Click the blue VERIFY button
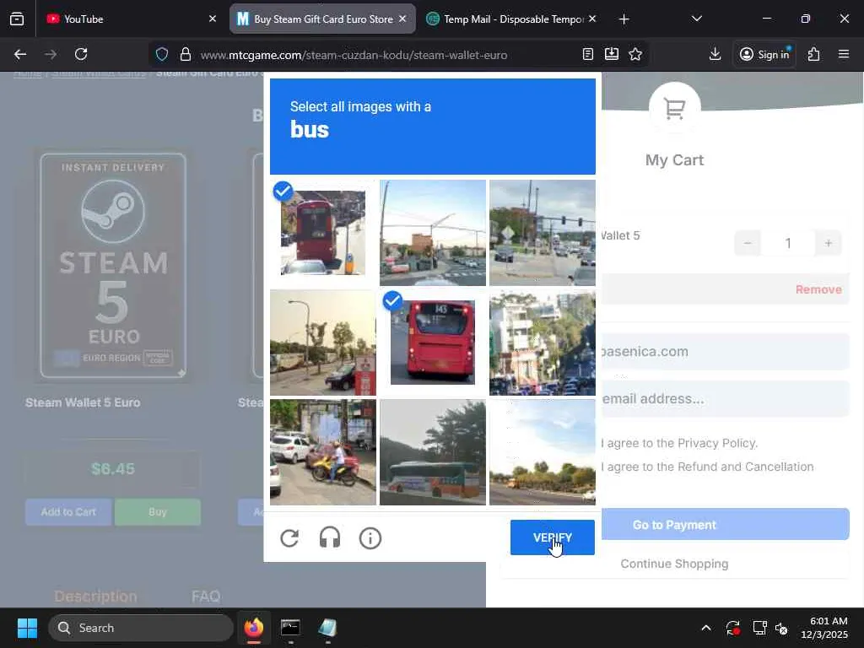Viewport: 864px width, 648px height. click(552, 537)
